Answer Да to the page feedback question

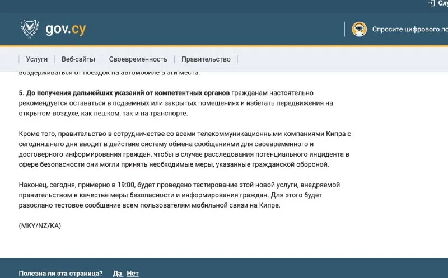(x=117, y=274)
